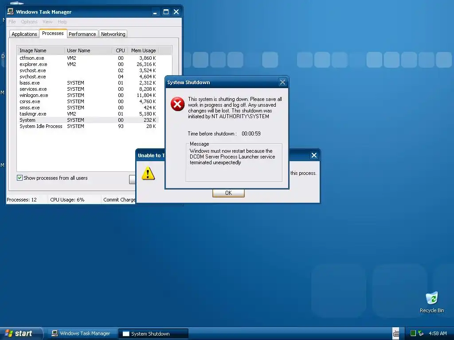Close the Unable to Terminate dialog

point(314,155)
